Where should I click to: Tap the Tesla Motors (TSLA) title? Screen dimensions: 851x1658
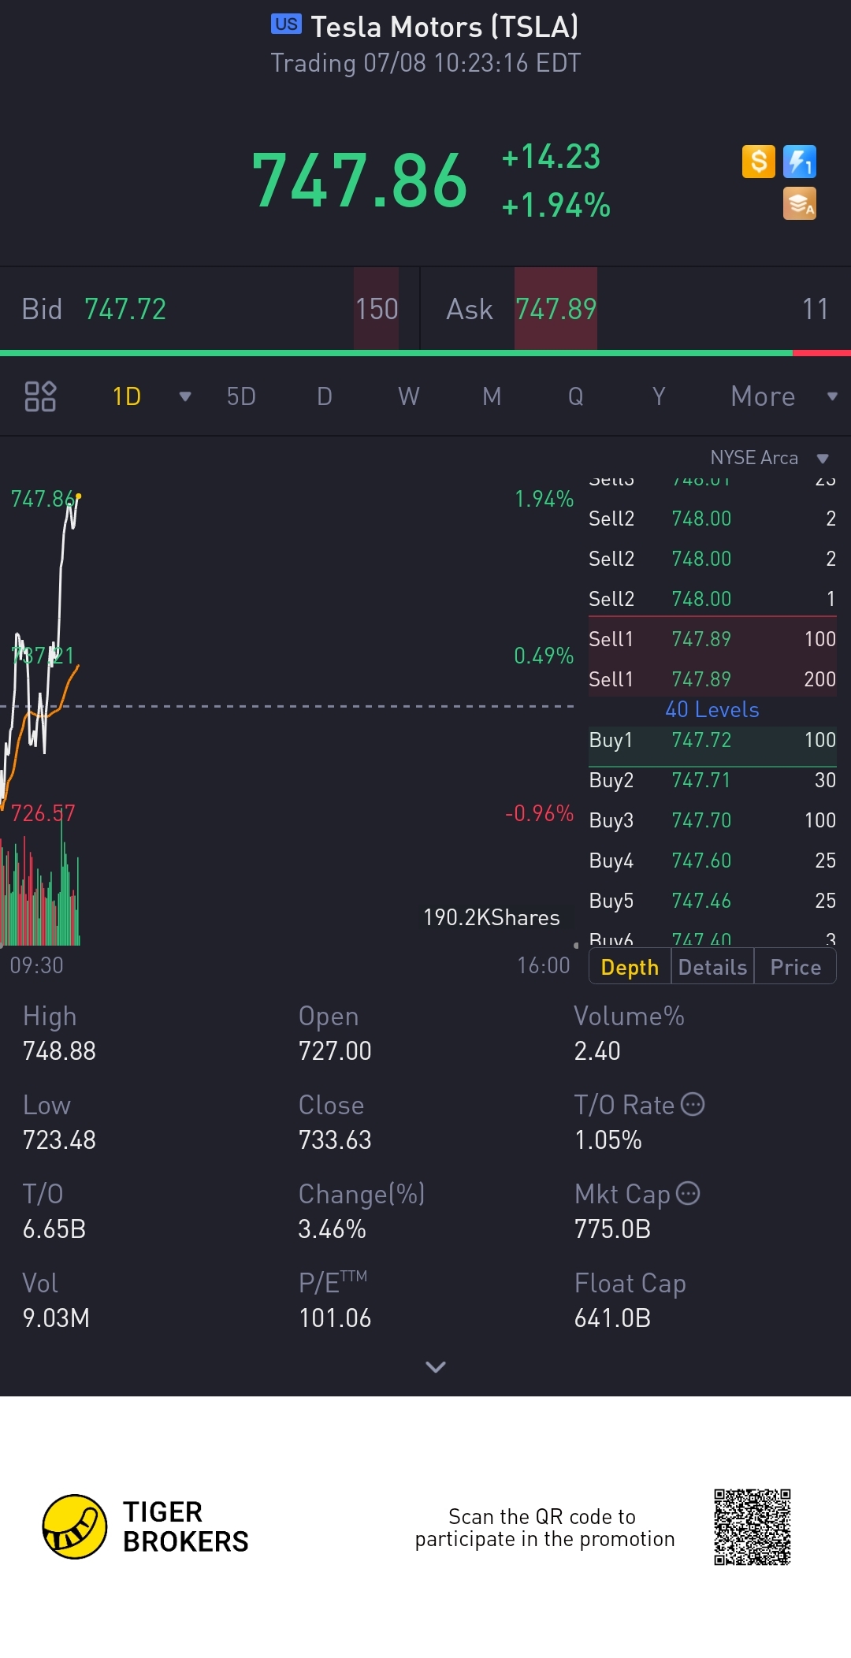(445, 27)
